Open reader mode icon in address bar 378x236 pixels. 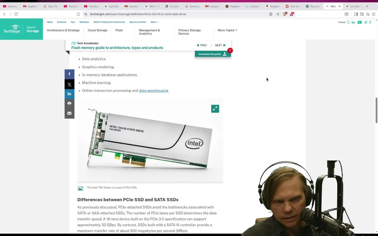(x=271, y=14)
